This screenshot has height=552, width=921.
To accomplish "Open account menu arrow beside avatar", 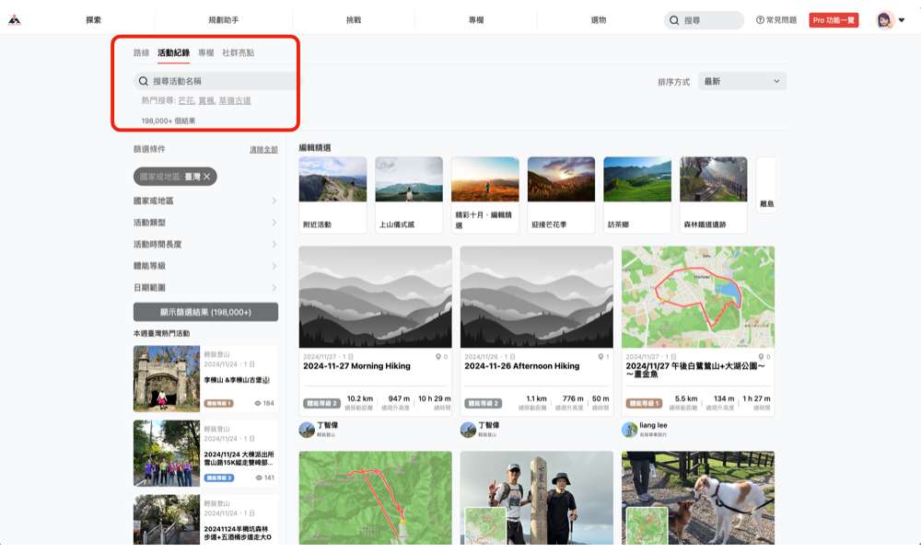I will point(902,20).
